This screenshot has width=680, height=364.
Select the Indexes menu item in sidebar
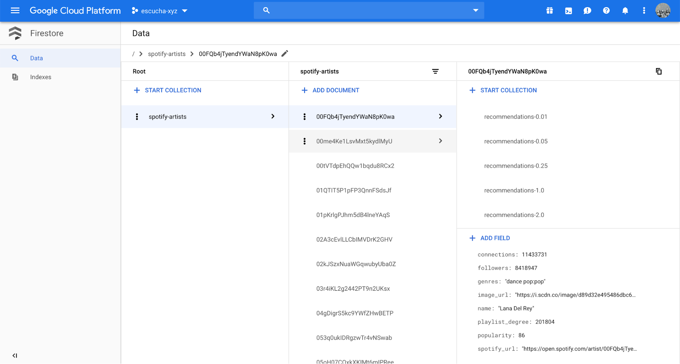[60, 77]
